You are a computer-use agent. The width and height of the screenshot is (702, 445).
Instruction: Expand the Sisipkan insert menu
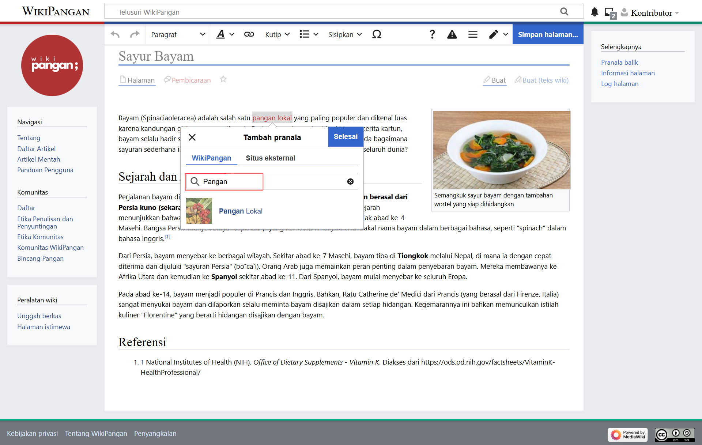345,34
